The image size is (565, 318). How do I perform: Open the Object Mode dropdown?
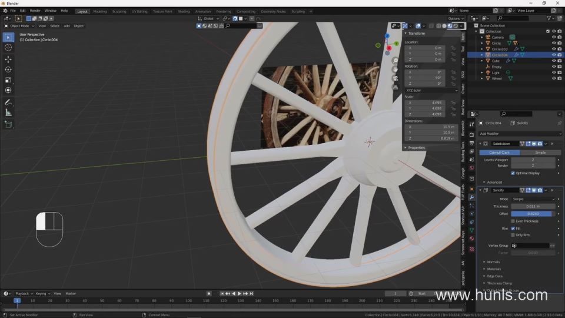pyautogui.click(x=19, y=26)
